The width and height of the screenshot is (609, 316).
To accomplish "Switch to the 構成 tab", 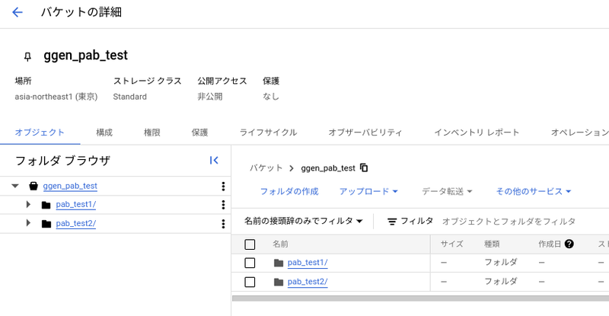I will pyautogui.click(x=104, y=132).
